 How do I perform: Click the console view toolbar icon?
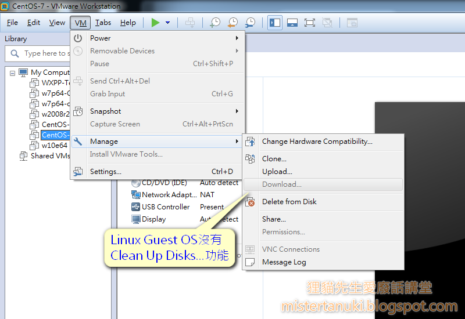point(352,23)
